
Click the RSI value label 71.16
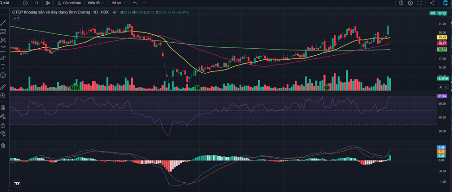[x=442, y=96]
